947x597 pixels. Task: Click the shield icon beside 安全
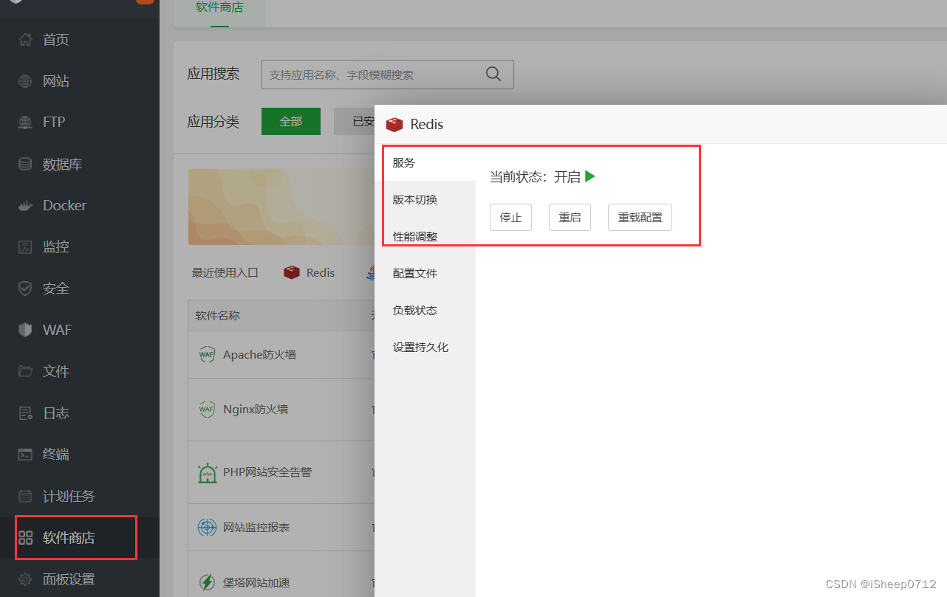point(26,289)
